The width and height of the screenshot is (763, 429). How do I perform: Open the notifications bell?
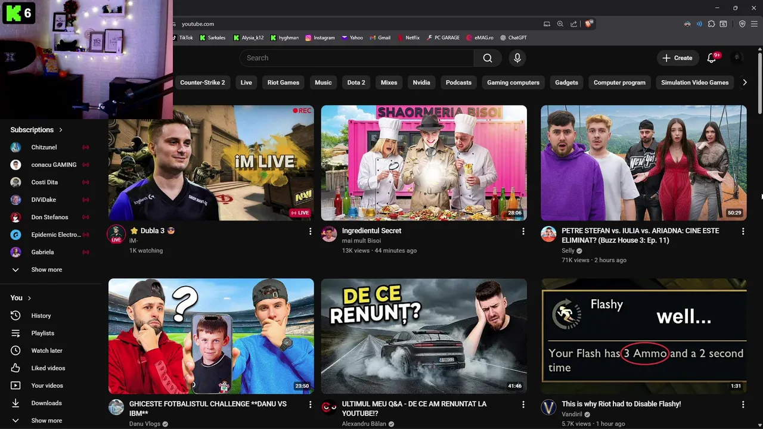pos(711,58)
